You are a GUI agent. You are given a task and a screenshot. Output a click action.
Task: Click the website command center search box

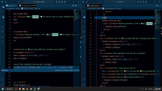coord(120,2)
